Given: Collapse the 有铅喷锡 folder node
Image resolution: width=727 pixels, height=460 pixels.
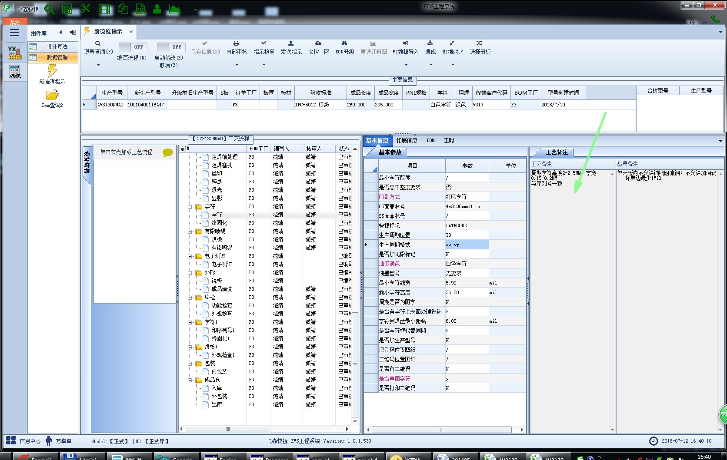Looking at the screenshot, I should pyautogui.click(x=190, y=232).
